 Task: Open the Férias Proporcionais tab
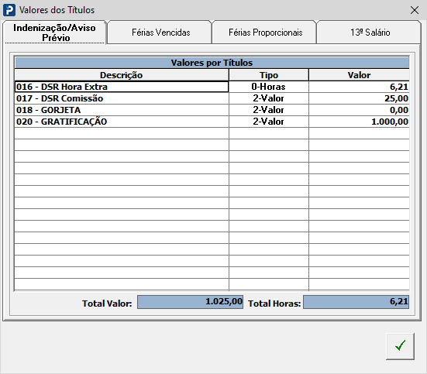pos(265,33)
